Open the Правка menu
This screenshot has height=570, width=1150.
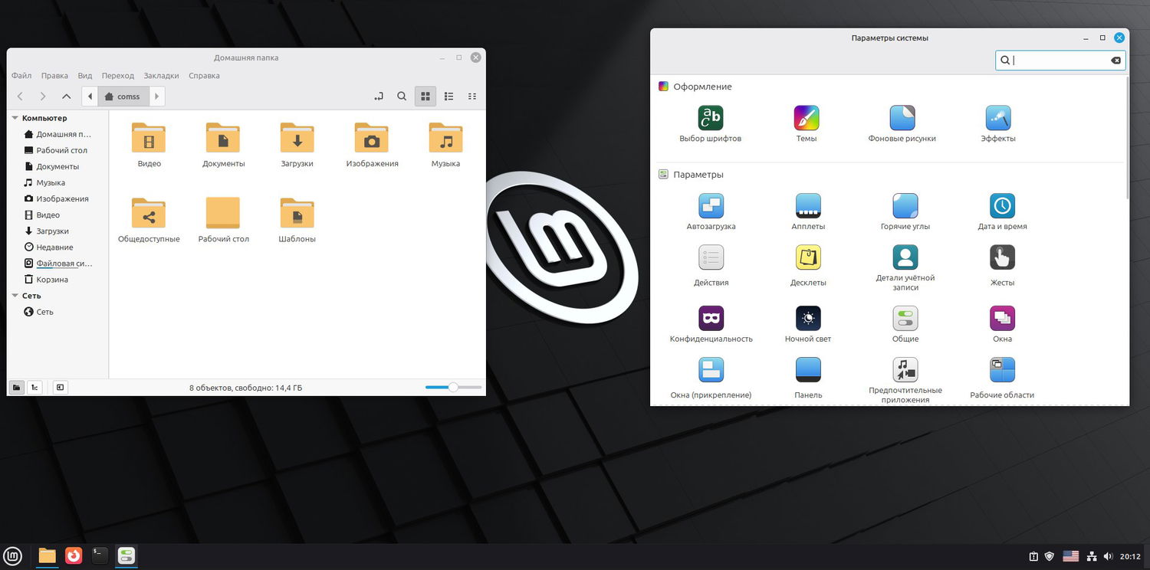pyautogui.click(x=54, y=76)
